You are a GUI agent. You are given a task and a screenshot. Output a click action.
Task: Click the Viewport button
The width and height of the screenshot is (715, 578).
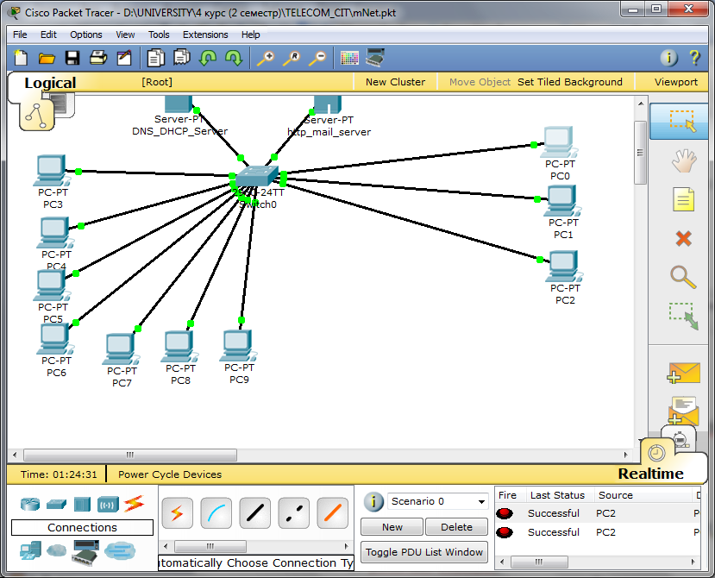tap(676, 82)
